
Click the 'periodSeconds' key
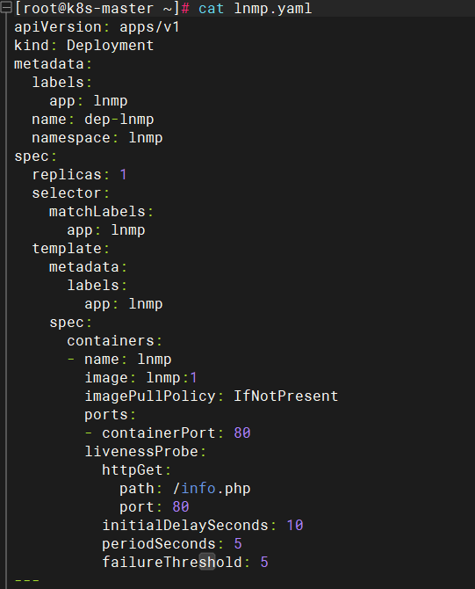coord(158,544)
